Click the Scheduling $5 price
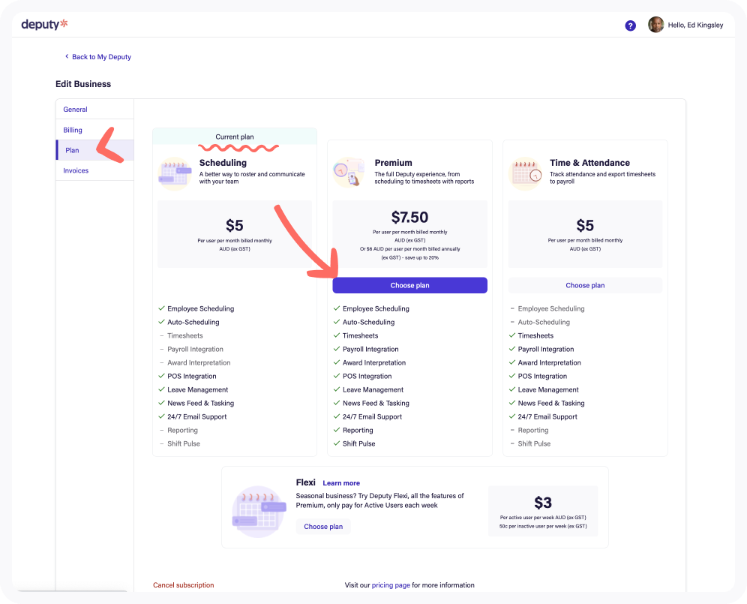This screenshot has height=604, width=747. pyautogui.click(x=235, y=226)
